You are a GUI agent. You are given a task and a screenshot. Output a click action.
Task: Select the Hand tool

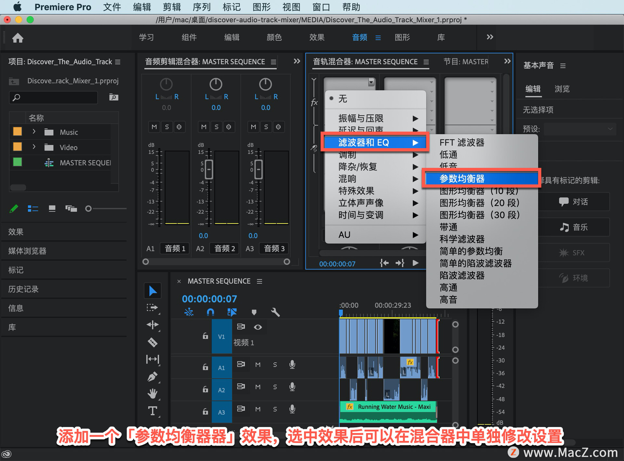(152, 393)
